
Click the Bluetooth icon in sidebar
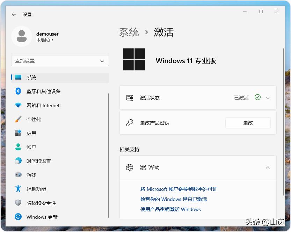(18, 91)
